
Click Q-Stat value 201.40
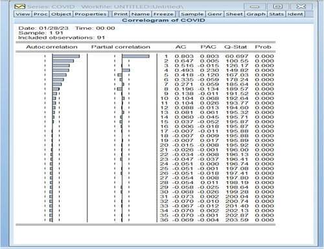(237, 206)
